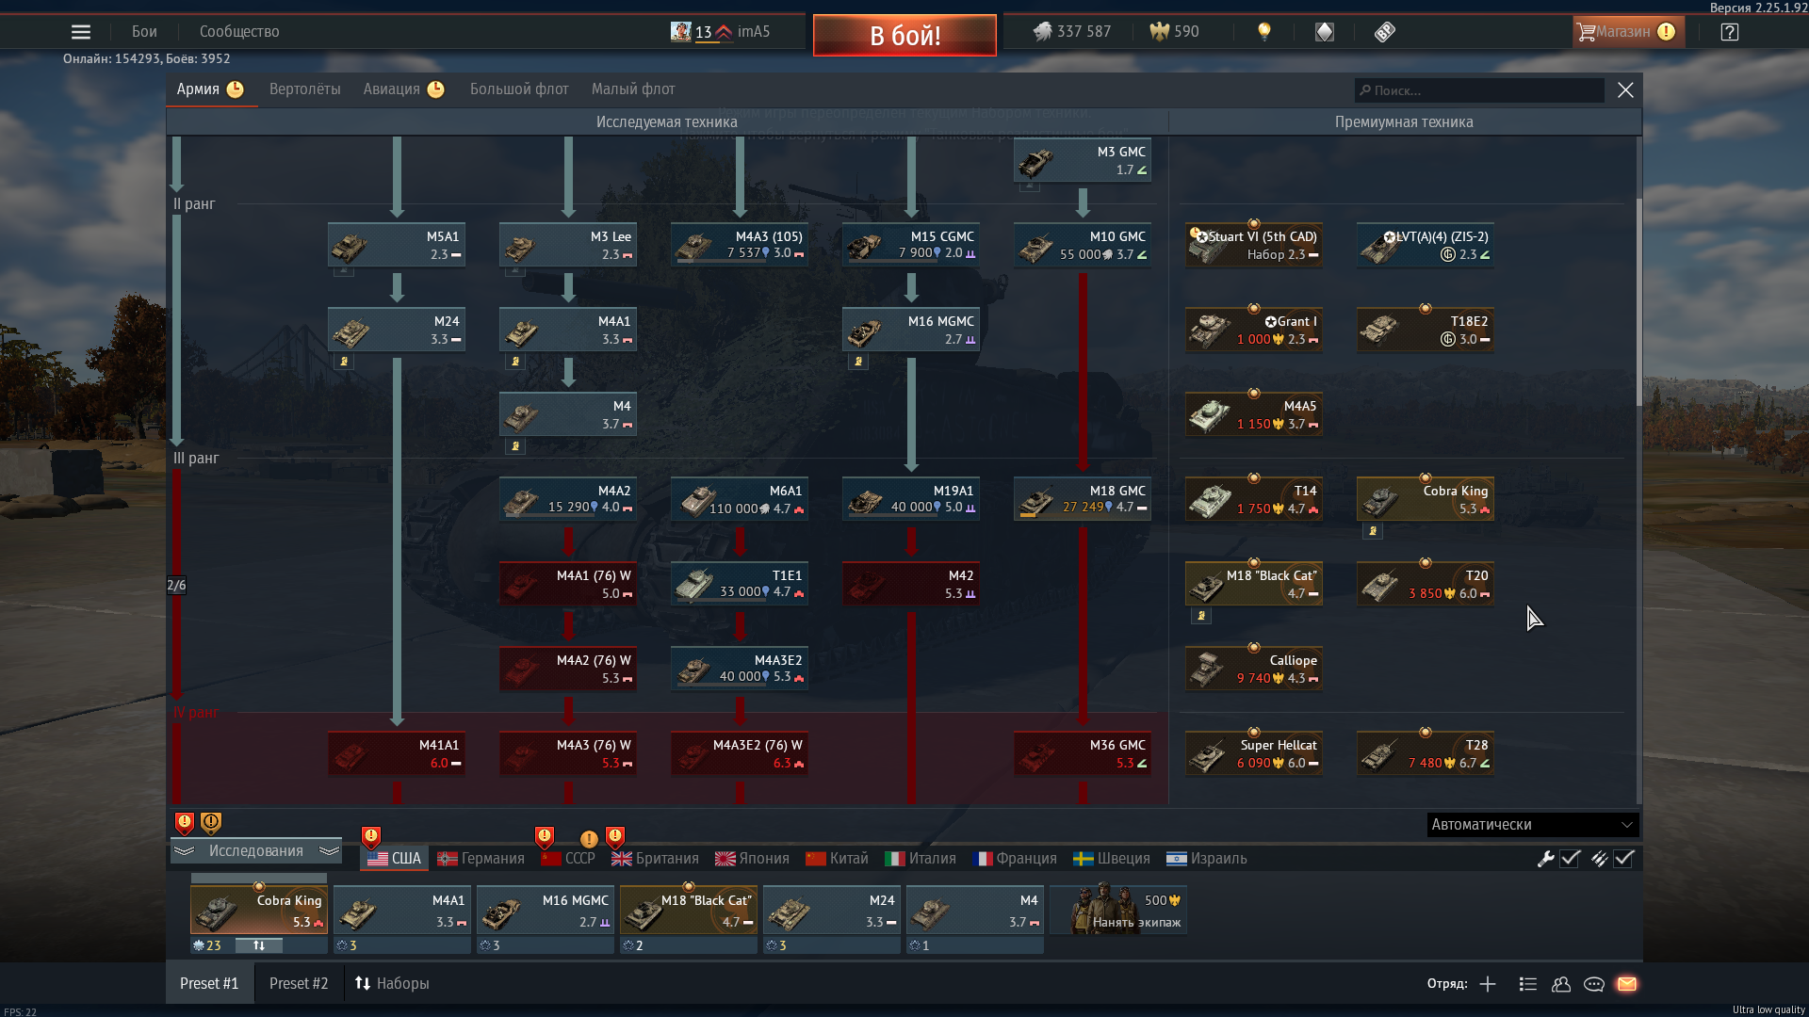Viewport: 1809px width, 1017px height.
Task: Switch to the Вертолёты tab
Action: click(x=305, y=89)
